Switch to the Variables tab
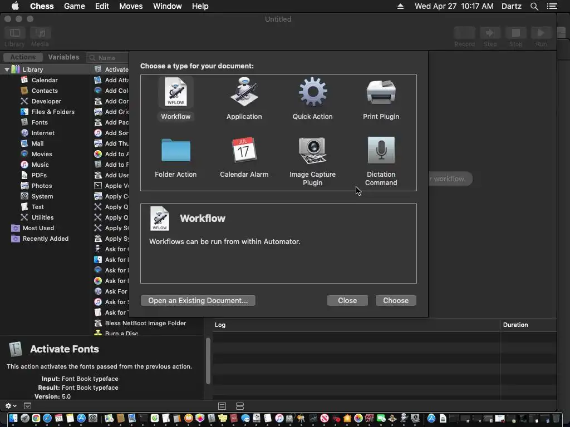The width and height of the screenshot is (570, 427). tap(63, 57)
